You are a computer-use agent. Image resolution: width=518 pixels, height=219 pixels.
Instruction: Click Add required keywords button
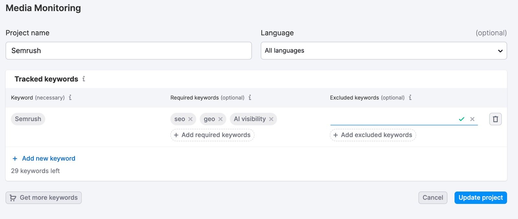click(212, 135)
